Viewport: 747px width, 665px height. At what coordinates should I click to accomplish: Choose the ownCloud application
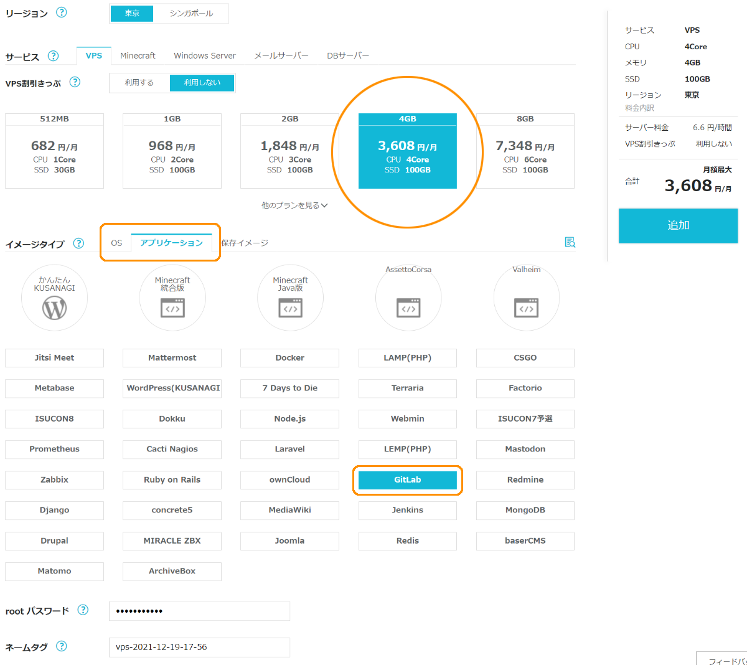(x=290, y=480)
